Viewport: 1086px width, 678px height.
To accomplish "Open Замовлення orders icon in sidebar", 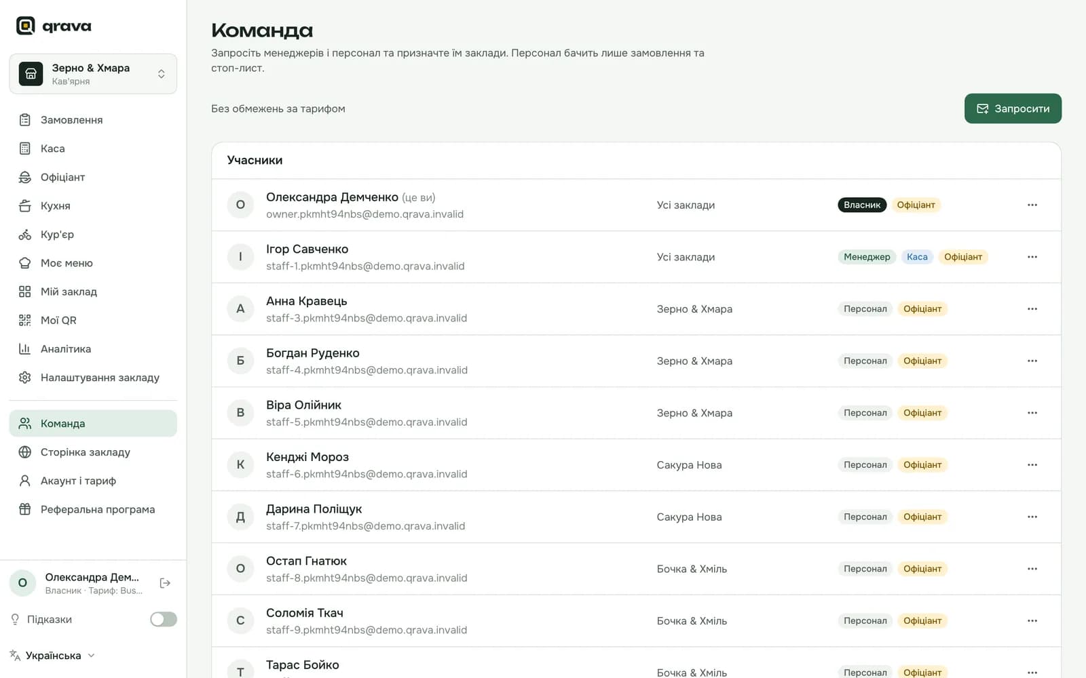I will [25, 120].
